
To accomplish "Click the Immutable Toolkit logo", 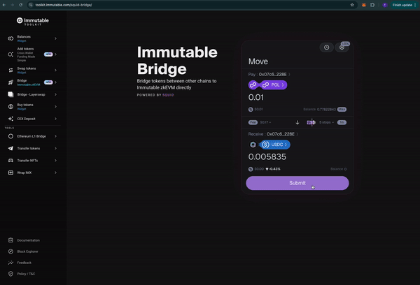I will (33, 21).
